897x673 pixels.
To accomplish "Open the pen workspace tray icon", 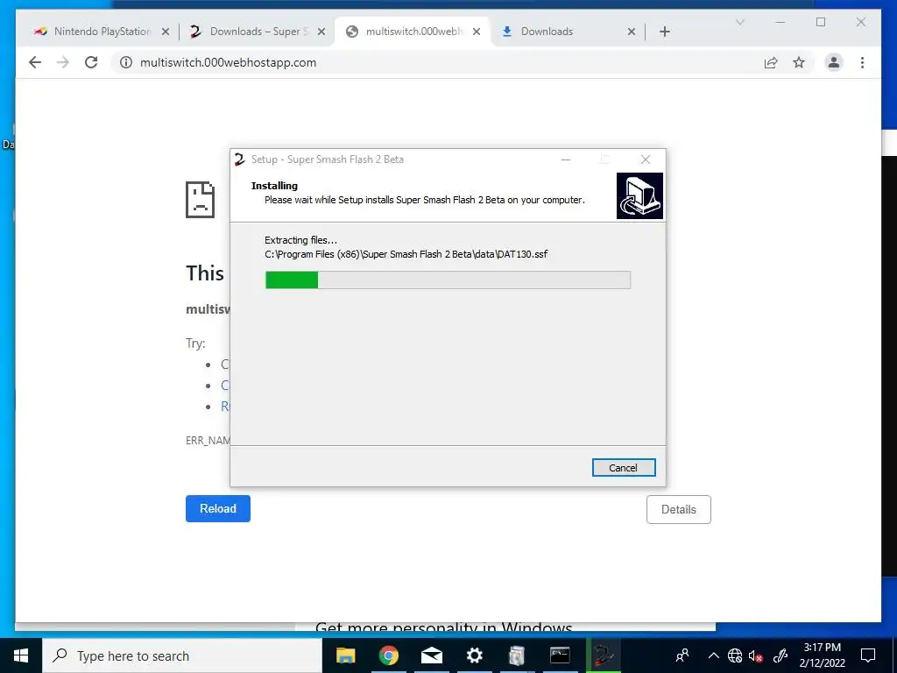I will [780, 655].
